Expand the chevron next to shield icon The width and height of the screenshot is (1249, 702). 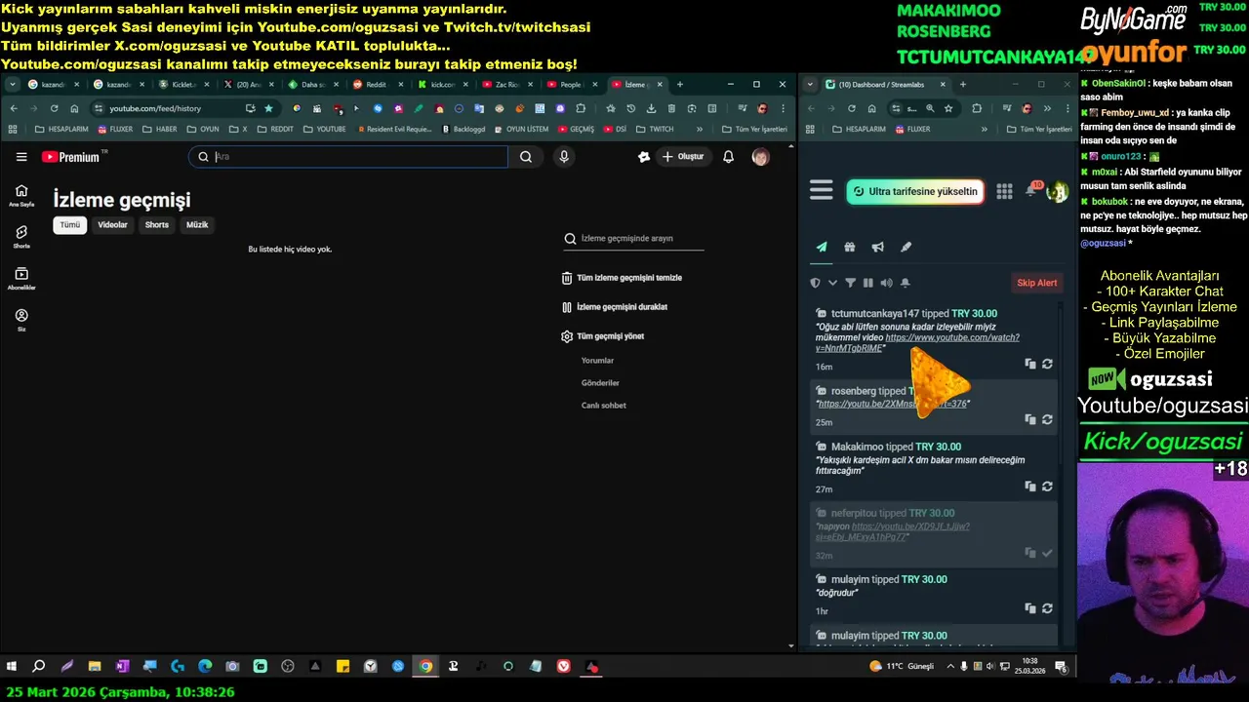[x=832, y=283]
